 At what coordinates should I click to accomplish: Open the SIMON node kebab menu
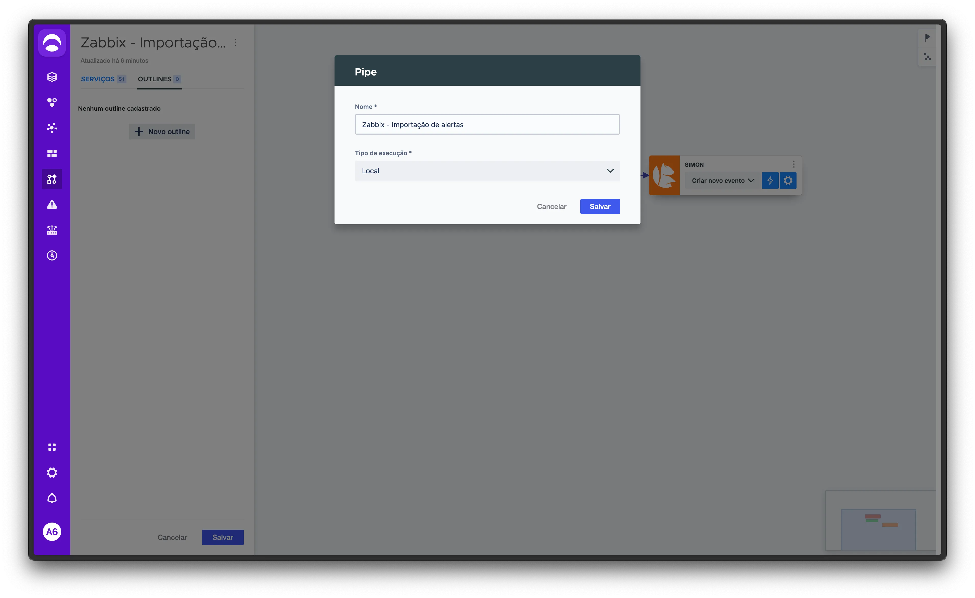pyautogui.click(x=793, y=164)
